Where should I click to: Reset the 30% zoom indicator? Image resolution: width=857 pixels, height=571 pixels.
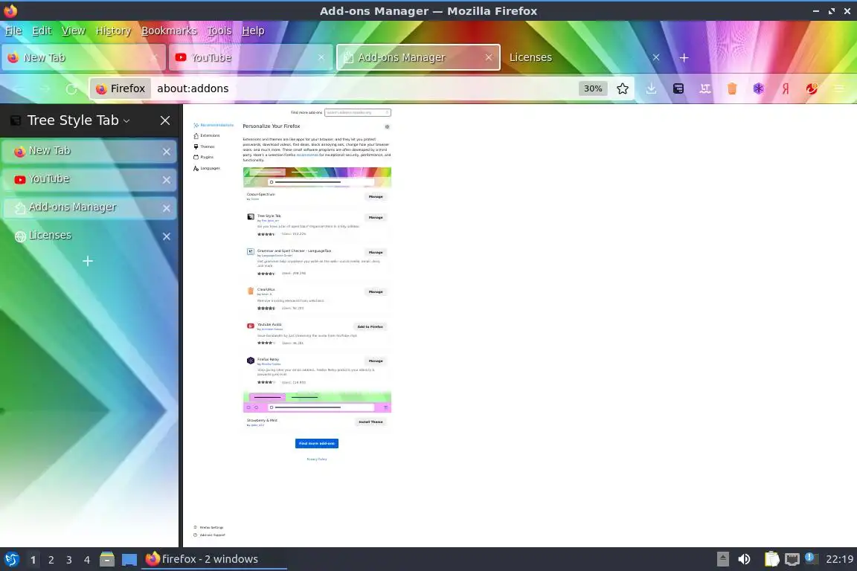pos(593,88)
